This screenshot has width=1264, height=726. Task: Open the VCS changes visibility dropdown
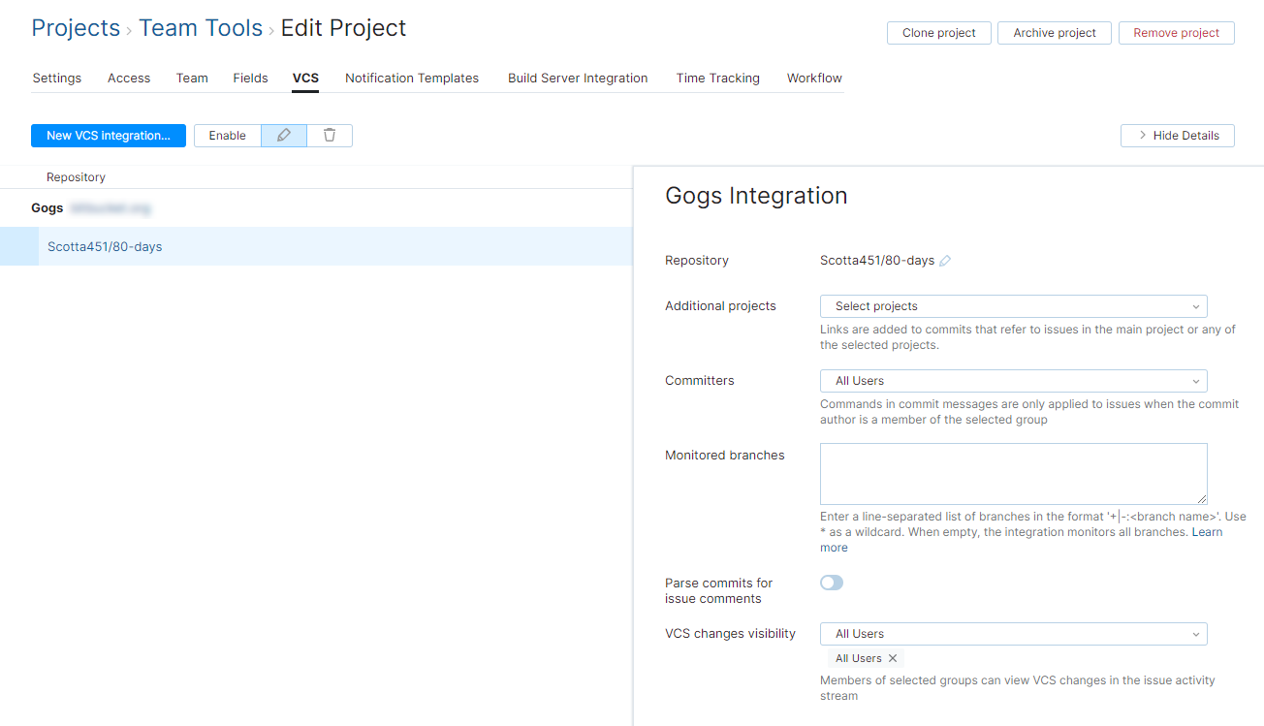pyautogui.click(x=1012, y=633)
